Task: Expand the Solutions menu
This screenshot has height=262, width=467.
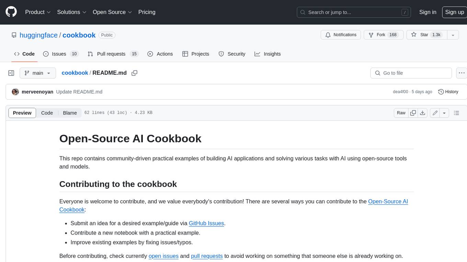Action: click(71, 12)
